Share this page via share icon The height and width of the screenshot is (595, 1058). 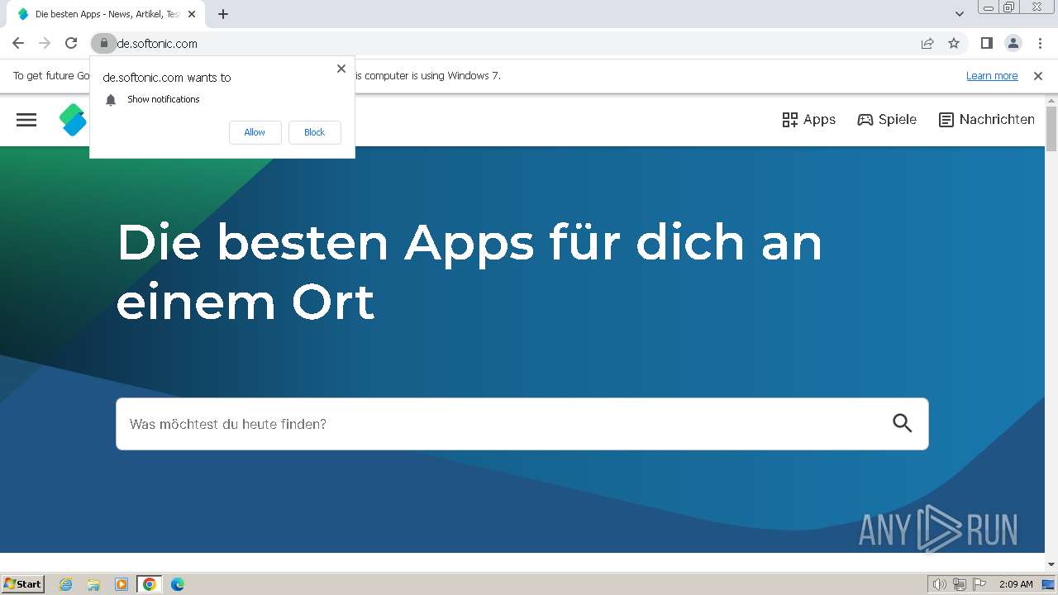pos(927,43)
